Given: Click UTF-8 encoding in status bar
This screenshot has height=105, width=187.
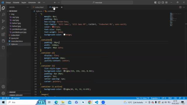Looking at the screenshot, I should pos(164,98).
